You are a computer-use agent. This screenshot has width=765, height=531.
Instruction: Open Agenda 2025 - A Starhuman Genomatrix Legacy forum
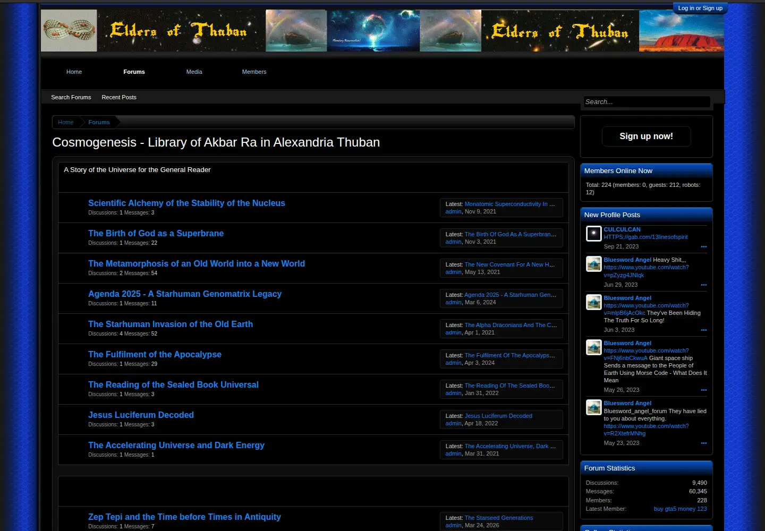click(185, 294)
